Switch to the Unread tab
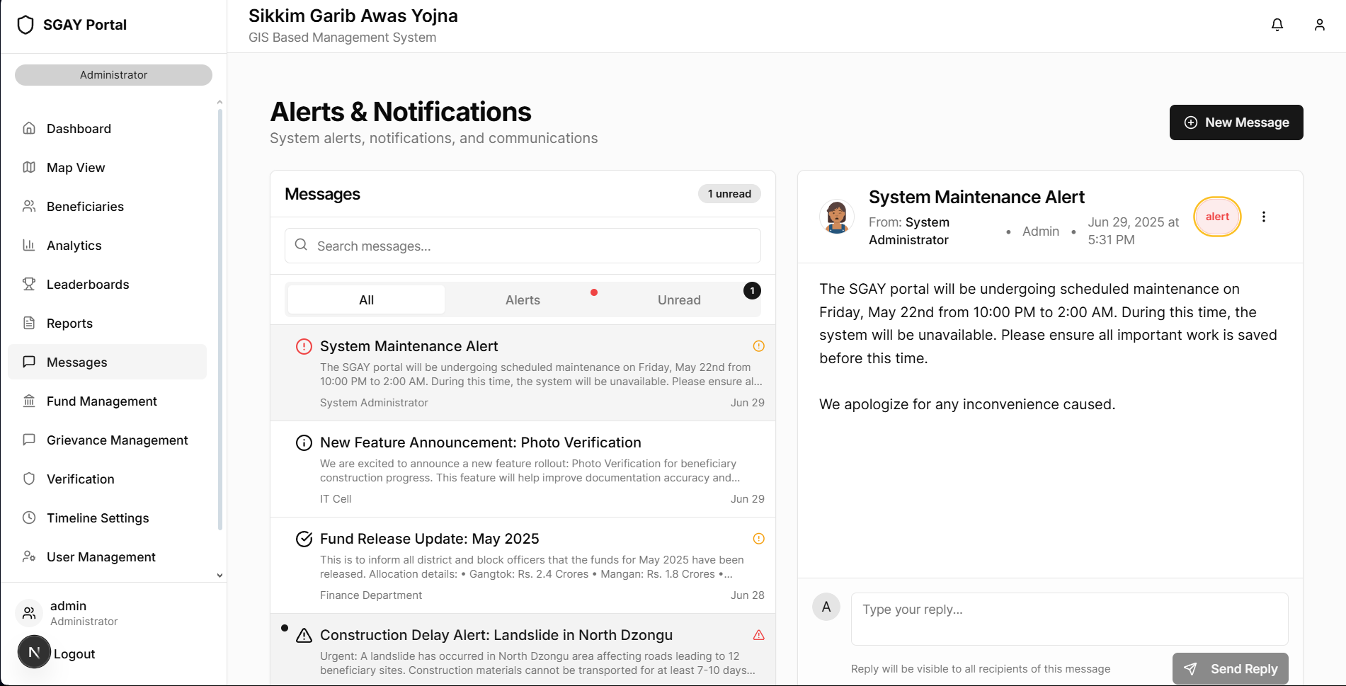This screenshot has width=1346, height=686. (x=678, y=300)
